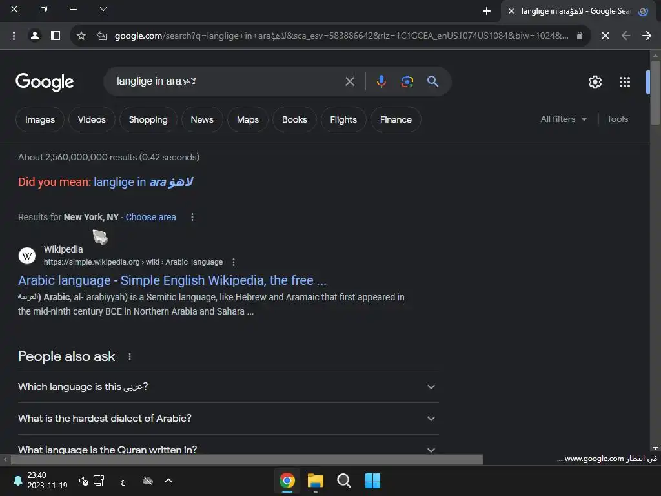The height and width of the screenshot is (496, 661).
Task: Click the horizontal scrollbar thumb
Action: pos(247,459)
